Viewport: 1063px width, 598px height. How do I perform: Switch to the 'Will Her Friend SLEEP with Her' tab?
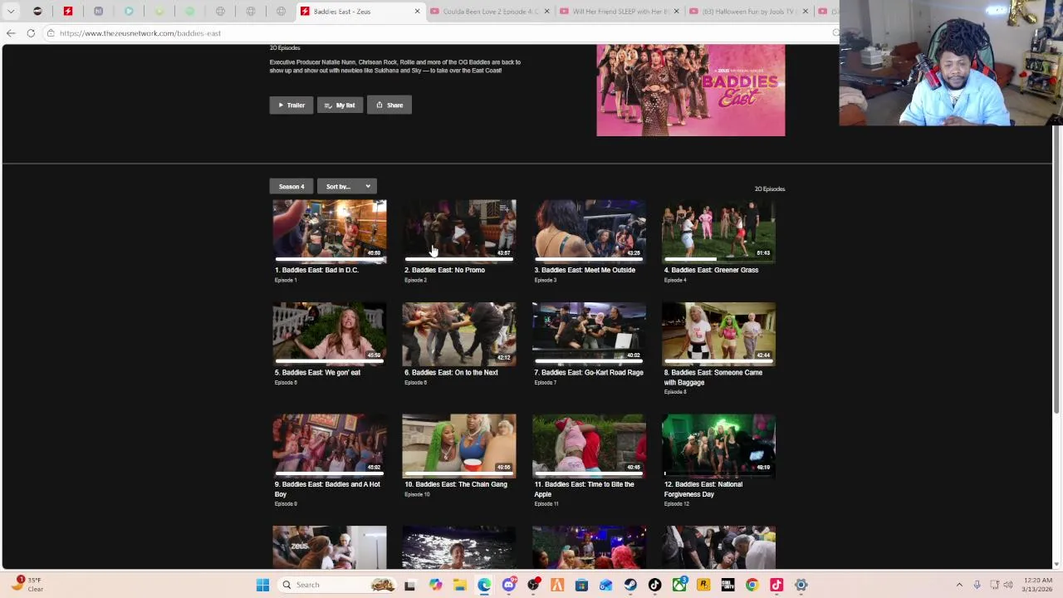[619, 12]
